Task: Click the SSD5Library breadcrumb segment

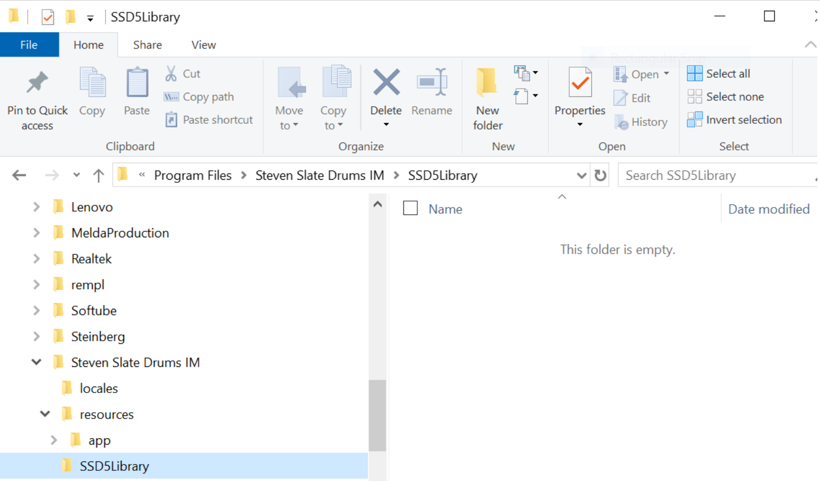Action: pyautogui.click(x=443, y=175)
